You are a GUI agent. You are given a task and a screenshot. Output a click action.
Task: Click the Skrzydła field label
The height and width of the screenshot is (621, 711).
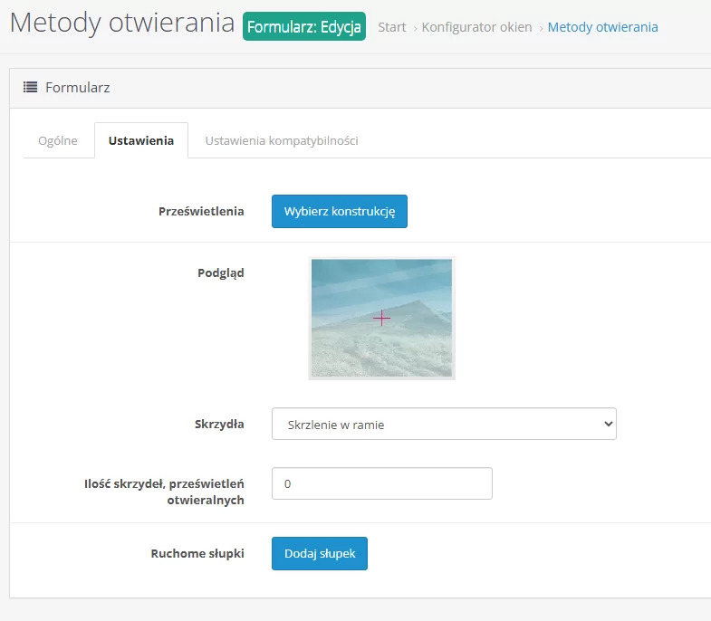tap(219, 423)
